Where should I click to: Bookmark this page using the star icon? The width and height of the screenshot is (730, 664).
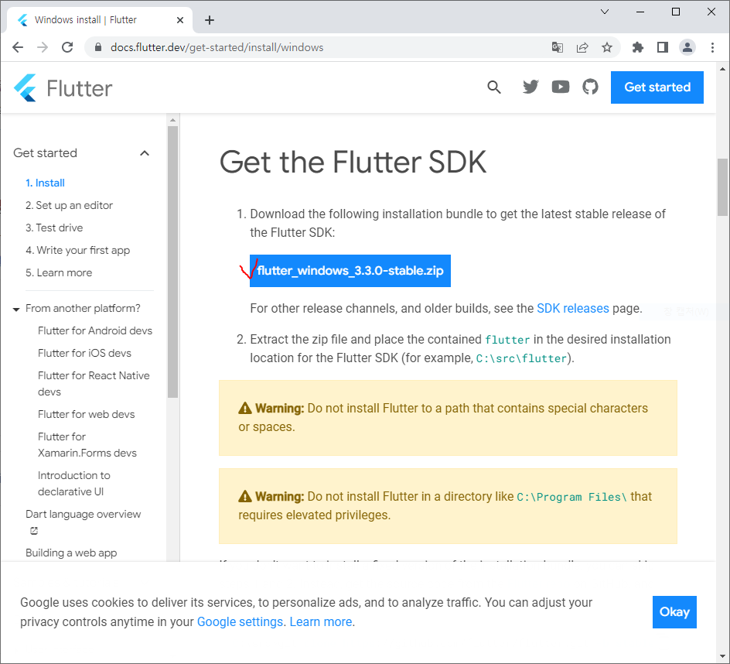point(608,47)
